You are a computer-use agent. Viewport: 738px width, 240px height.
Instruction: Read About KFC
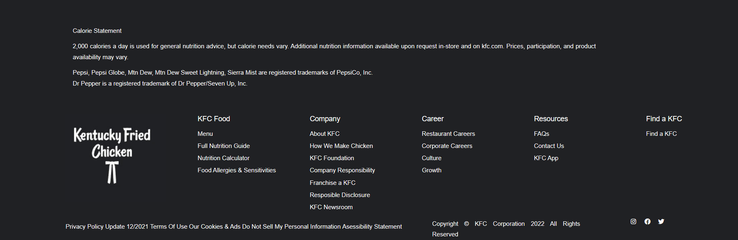click(324, 133)
